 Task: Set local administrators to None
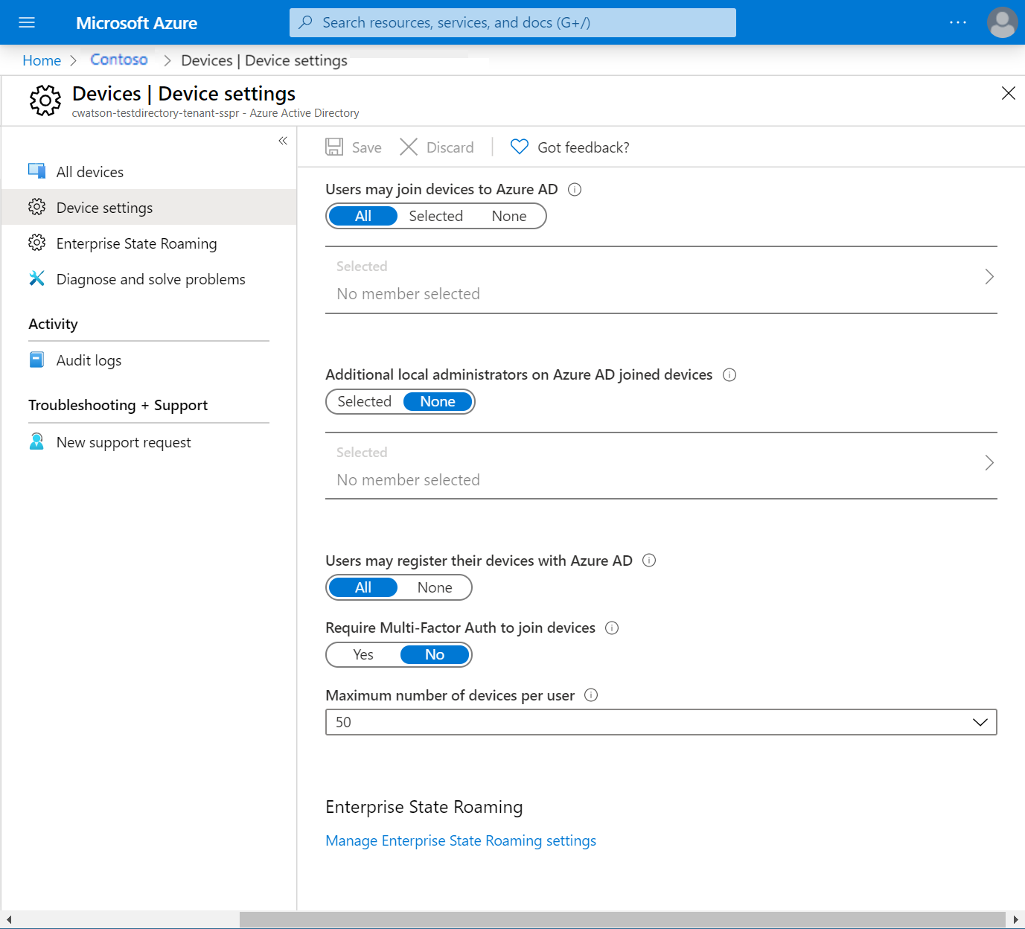tap(438, 401)
